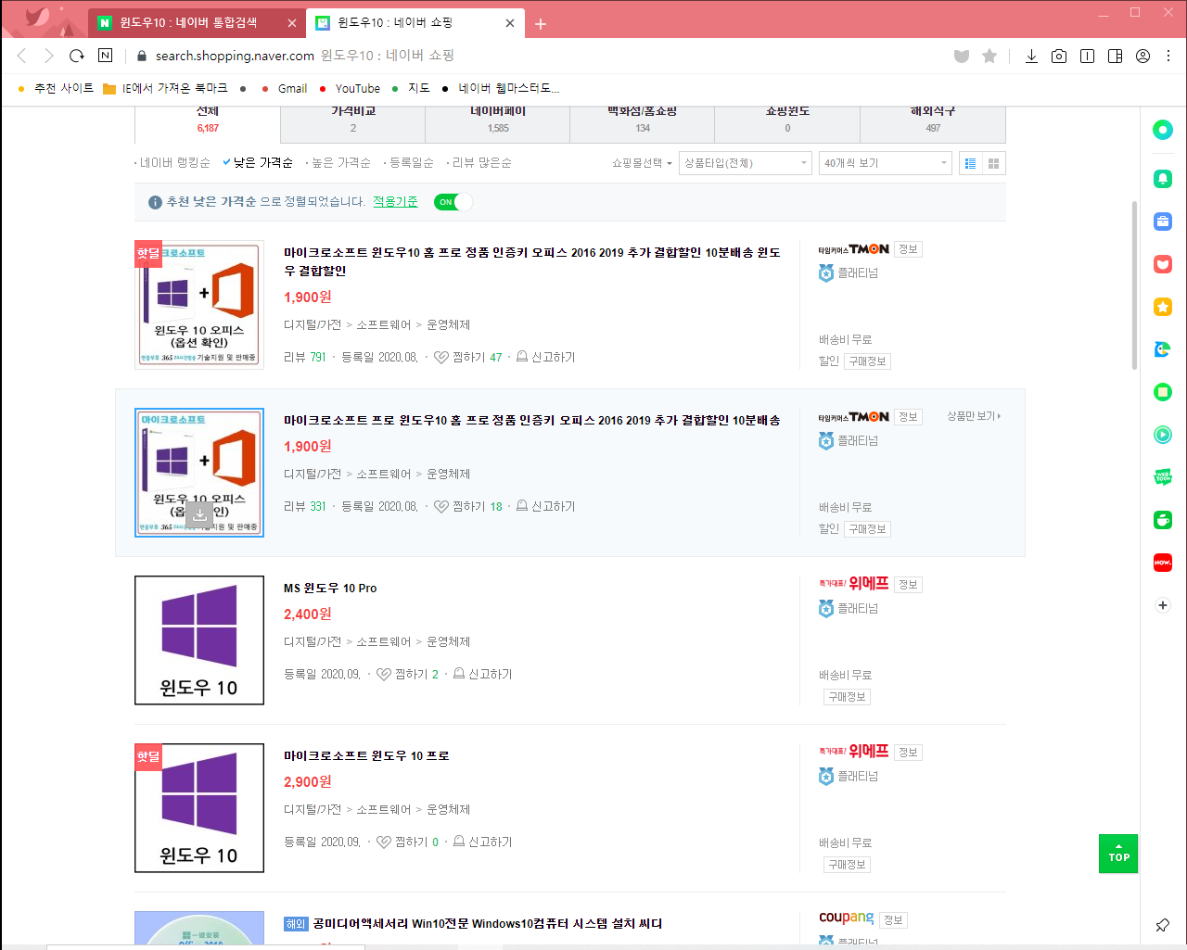
Task: Select 높은 가격순 sort option
Action: (340, 163)
